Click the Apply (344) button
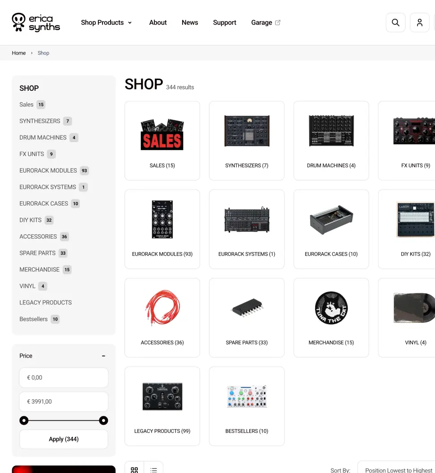 pyautogui.click(x=64, y=439)
